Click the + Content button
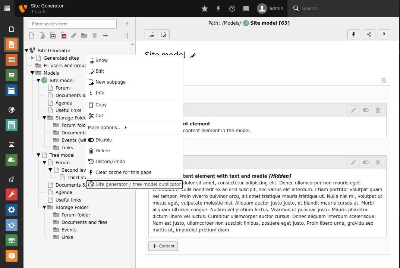 click(x=163, y=246)
